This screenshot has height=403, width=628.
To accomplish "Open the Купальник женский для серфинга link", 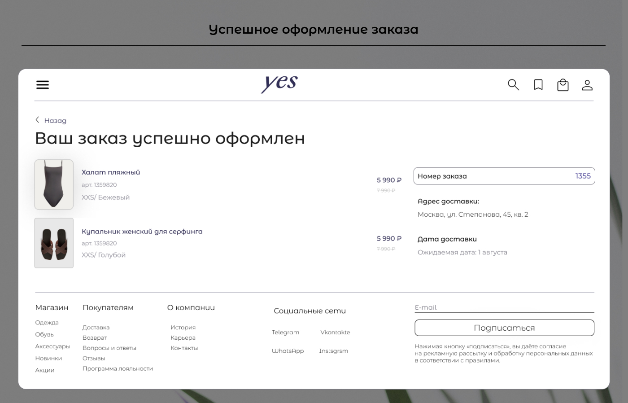I will click(142, 232).
